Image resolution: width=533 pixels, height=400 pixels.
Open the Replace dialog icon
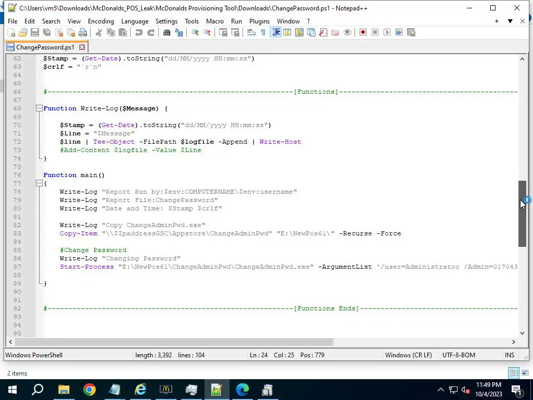(x=179, y=32)
